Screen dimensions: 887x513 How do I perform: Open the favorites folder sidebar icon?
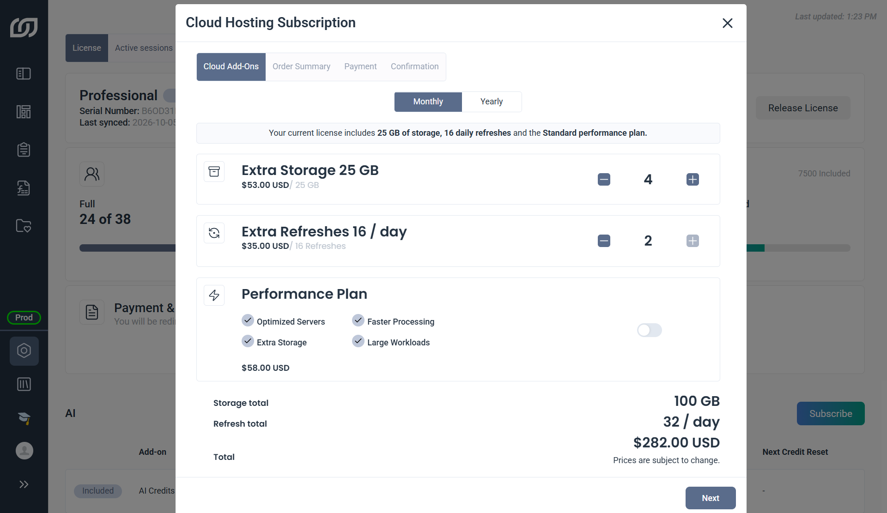pyautogui.click(x=24, y=226)
